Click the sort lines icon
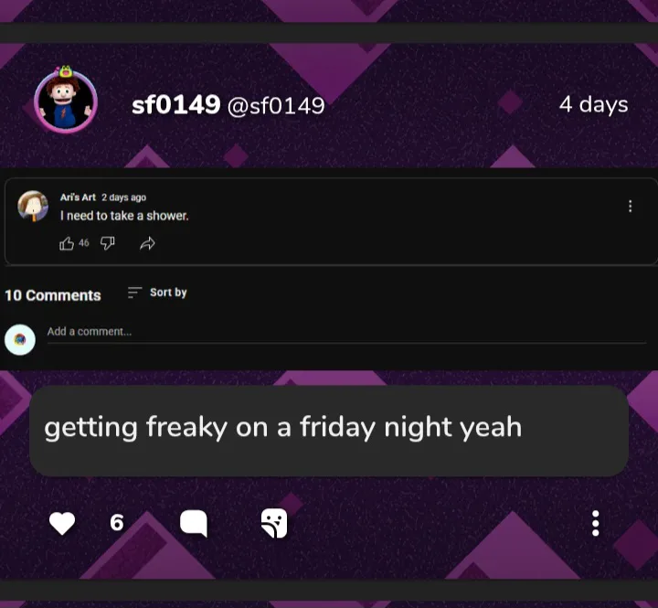This screenshot has width=658, height=608. 134,293
